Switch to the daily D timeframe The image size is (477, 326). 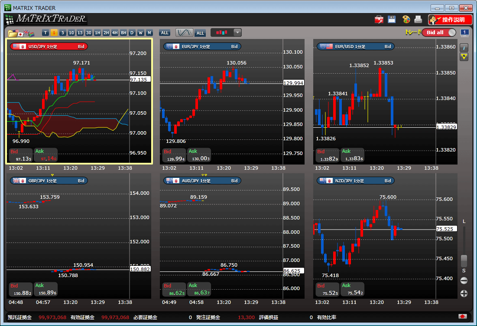(132, 33)
